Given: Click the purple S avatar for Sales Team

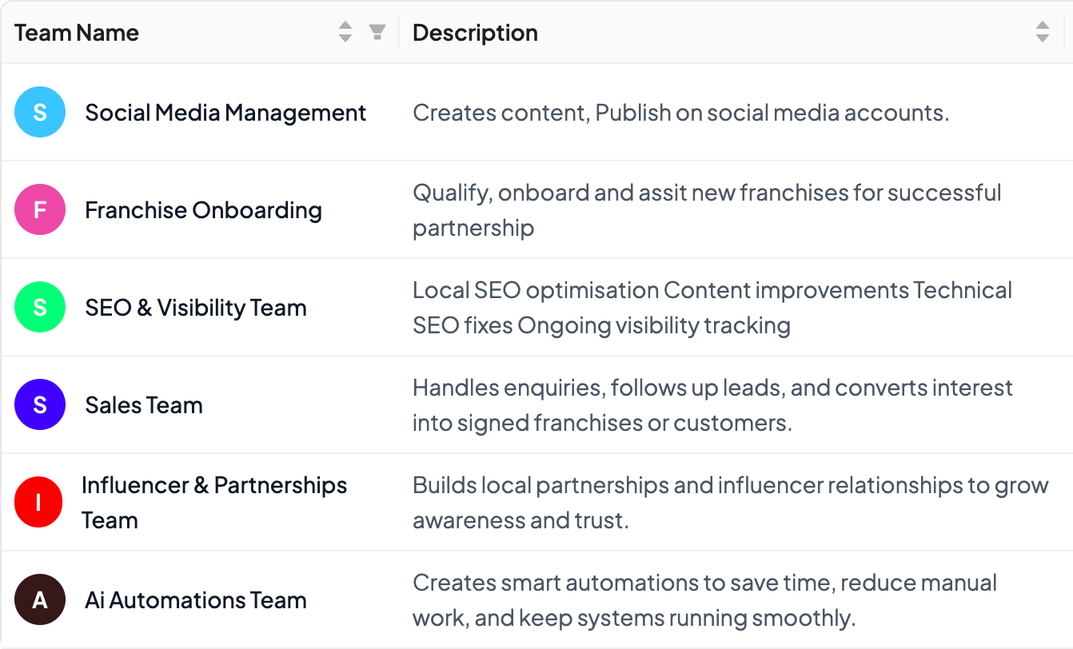Looking at the screenshot, I should click(x=40, y=404).
